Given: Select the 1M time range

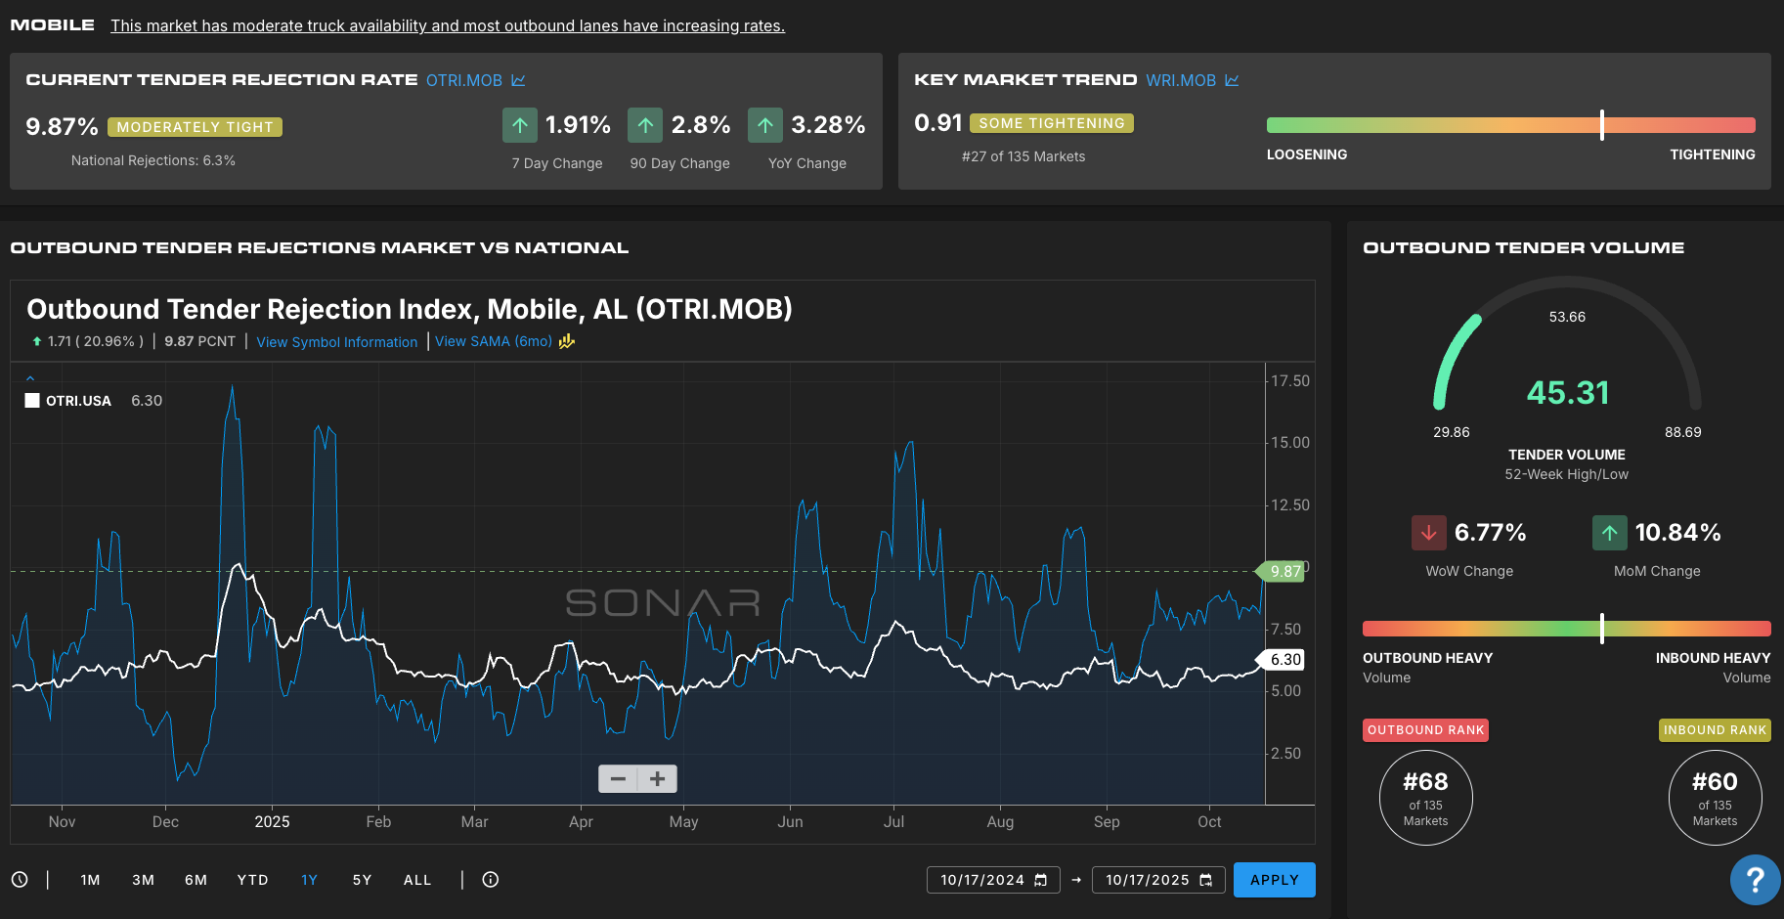Looking at the screenshot, I should 90,880.
